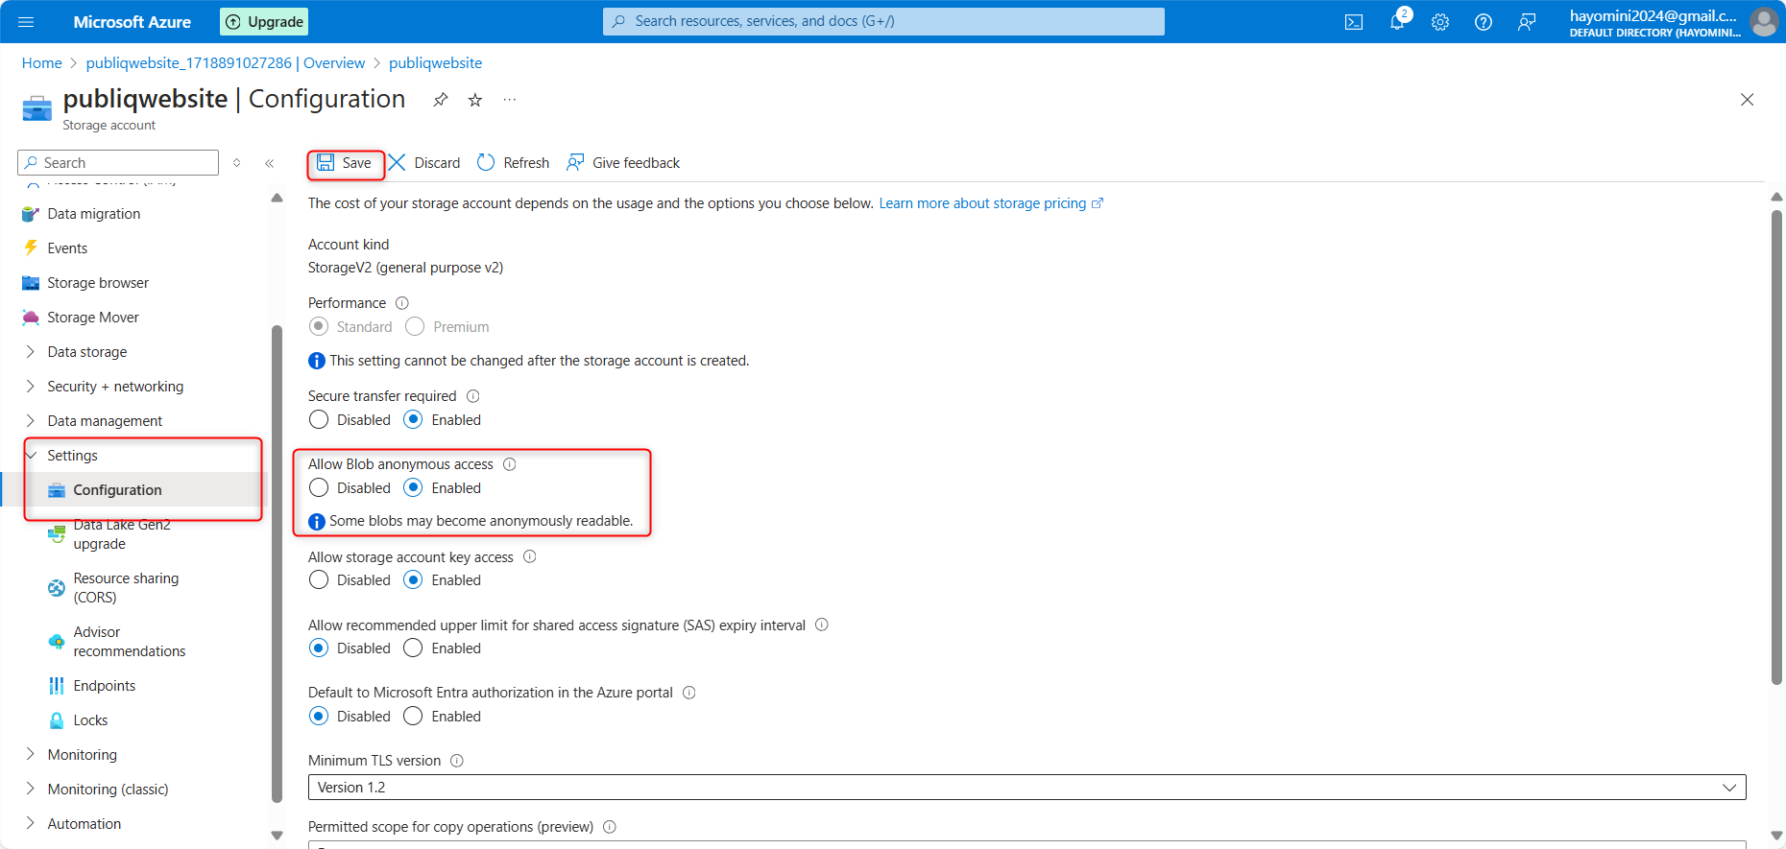Enable Default to Microsoft Entra authorization
The height and width of the screenshot is (849, 1786).
[413, 717]
